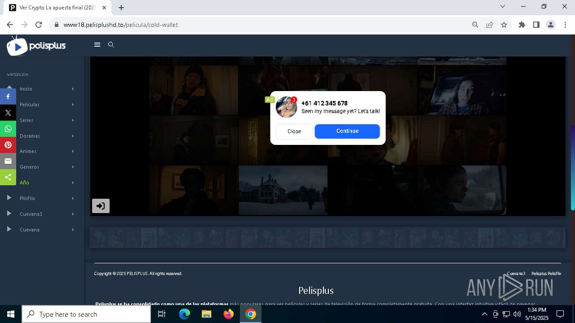The height and width of the screenshot is (323, 575).
Task: Expand PlixFlix submenu arrow
Action: [73, 198]
